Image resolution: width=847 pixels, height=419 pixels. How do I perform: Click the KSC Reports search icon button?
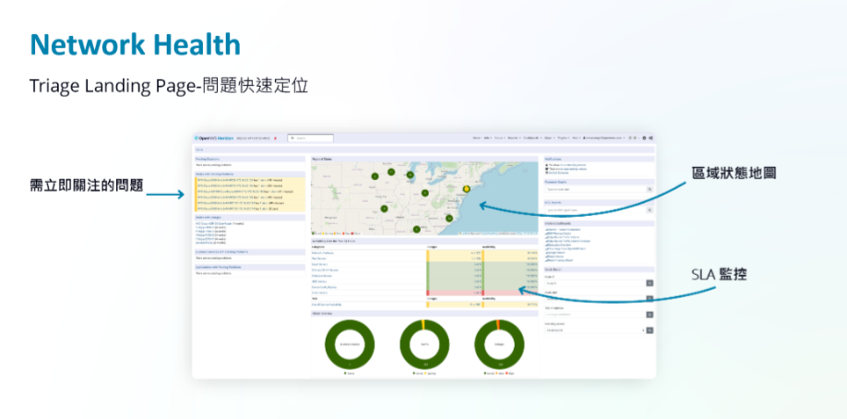[x=649, y=210]
